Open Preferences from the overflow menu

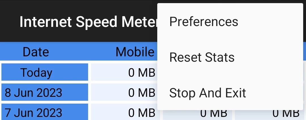pyautogui.click(x=230, y=21)
